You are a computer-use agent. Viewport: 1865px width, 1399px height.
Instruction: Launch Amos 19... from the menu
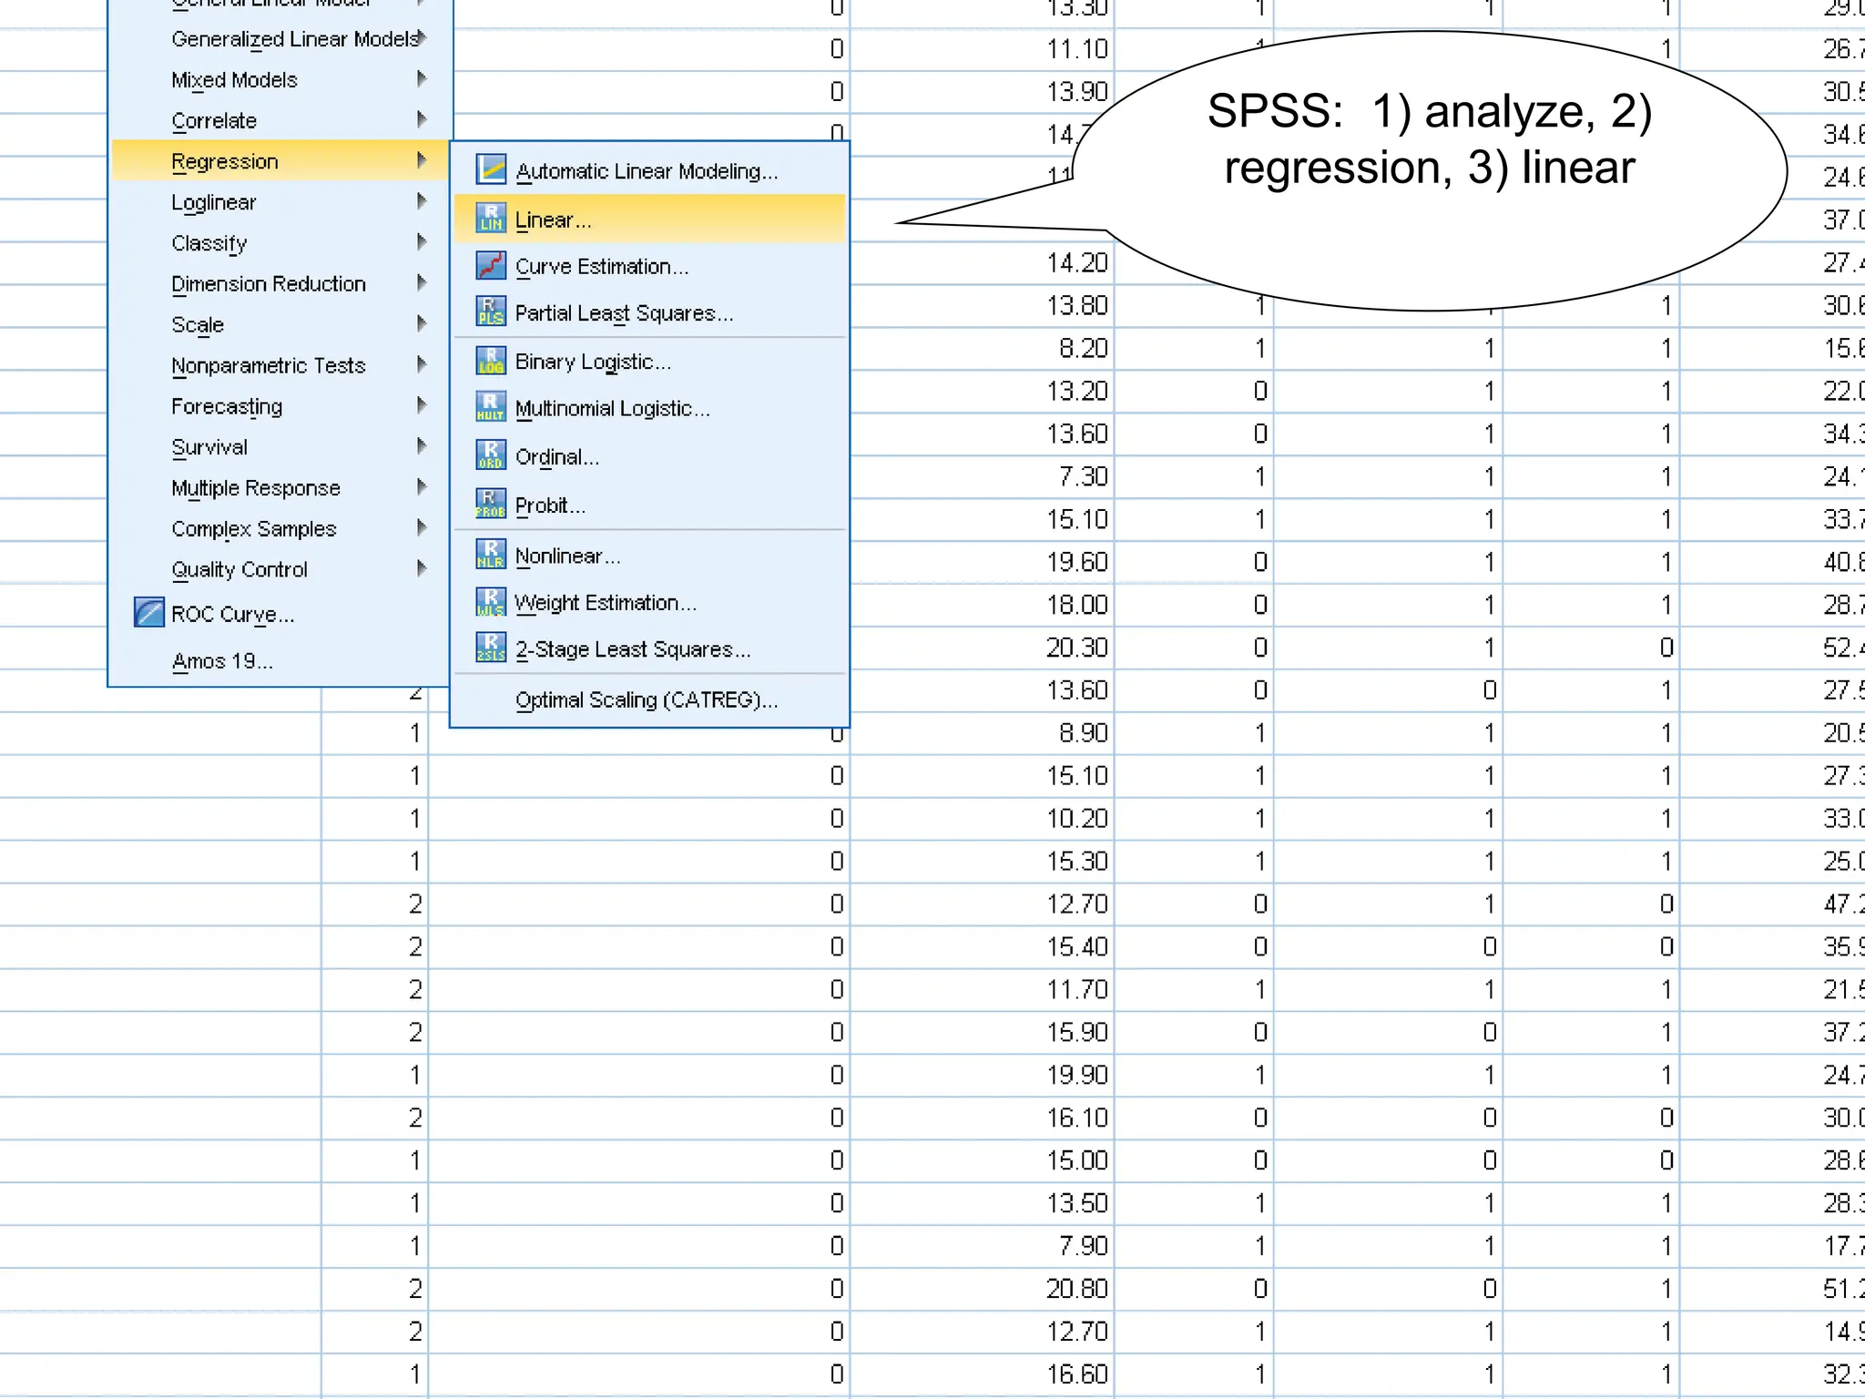point(280,660)
